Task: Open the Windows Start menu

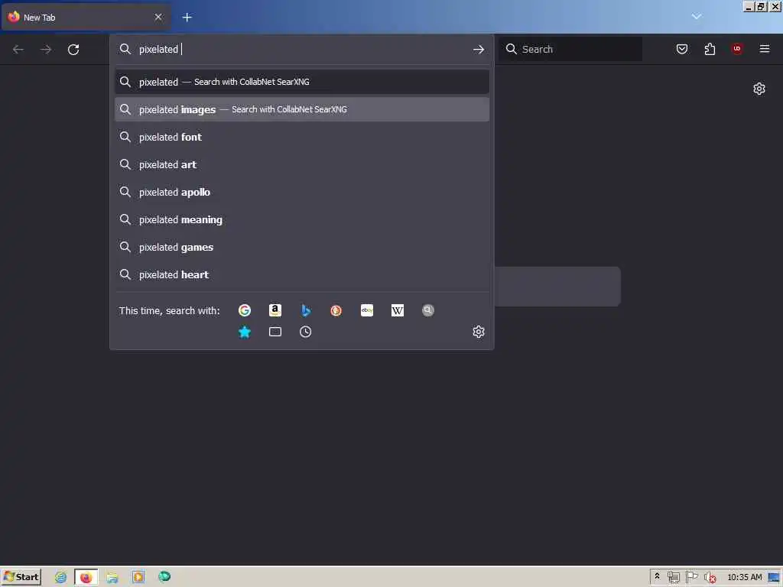Action: (x=21, y=577)
